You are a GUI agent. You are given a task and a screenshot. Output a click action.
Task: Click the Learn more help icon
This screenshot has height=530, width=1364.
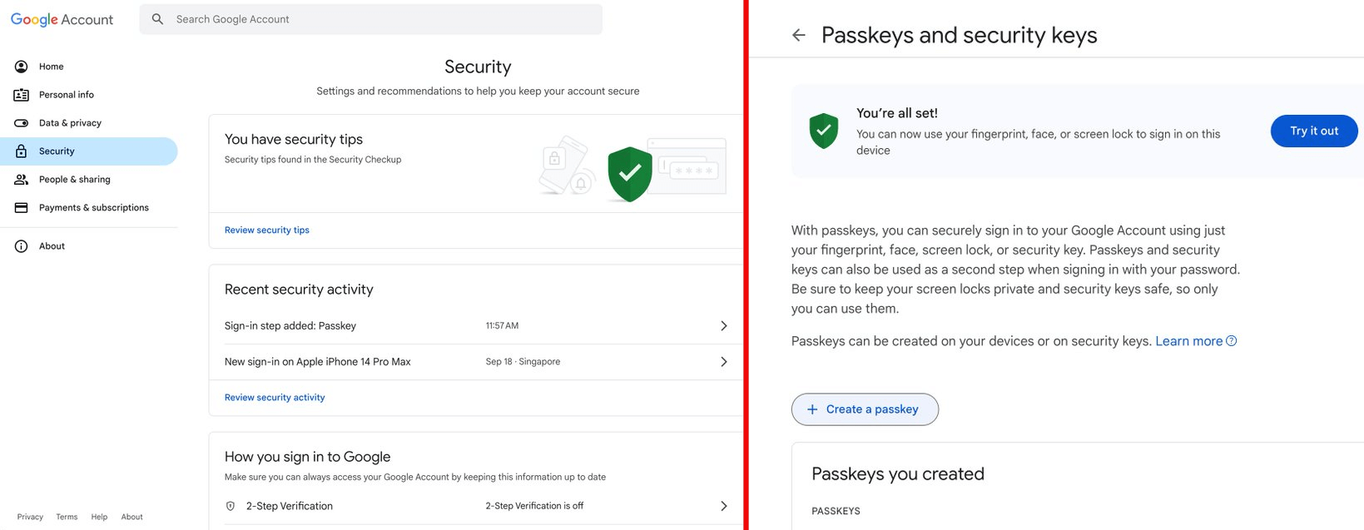click(1232, 341)
